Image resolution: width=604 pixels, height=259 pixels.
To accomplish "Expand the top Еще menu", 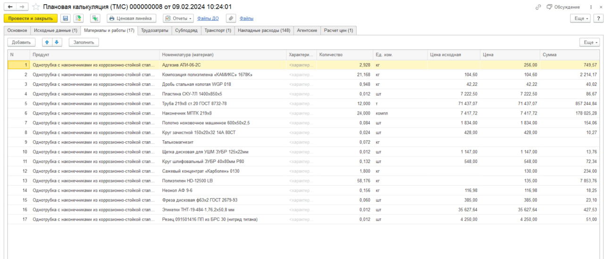I will (x=580, y=18).
